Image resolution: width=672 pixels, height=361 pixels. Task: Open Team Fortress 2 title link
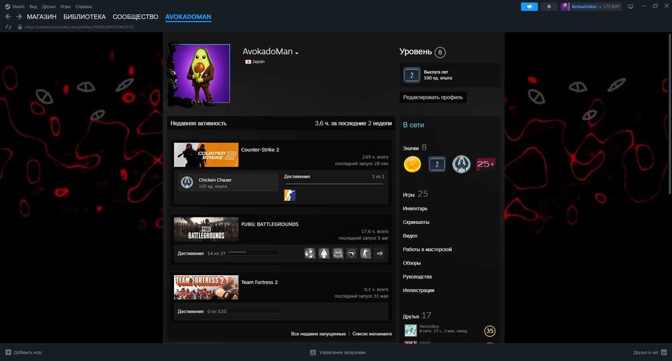259,282
